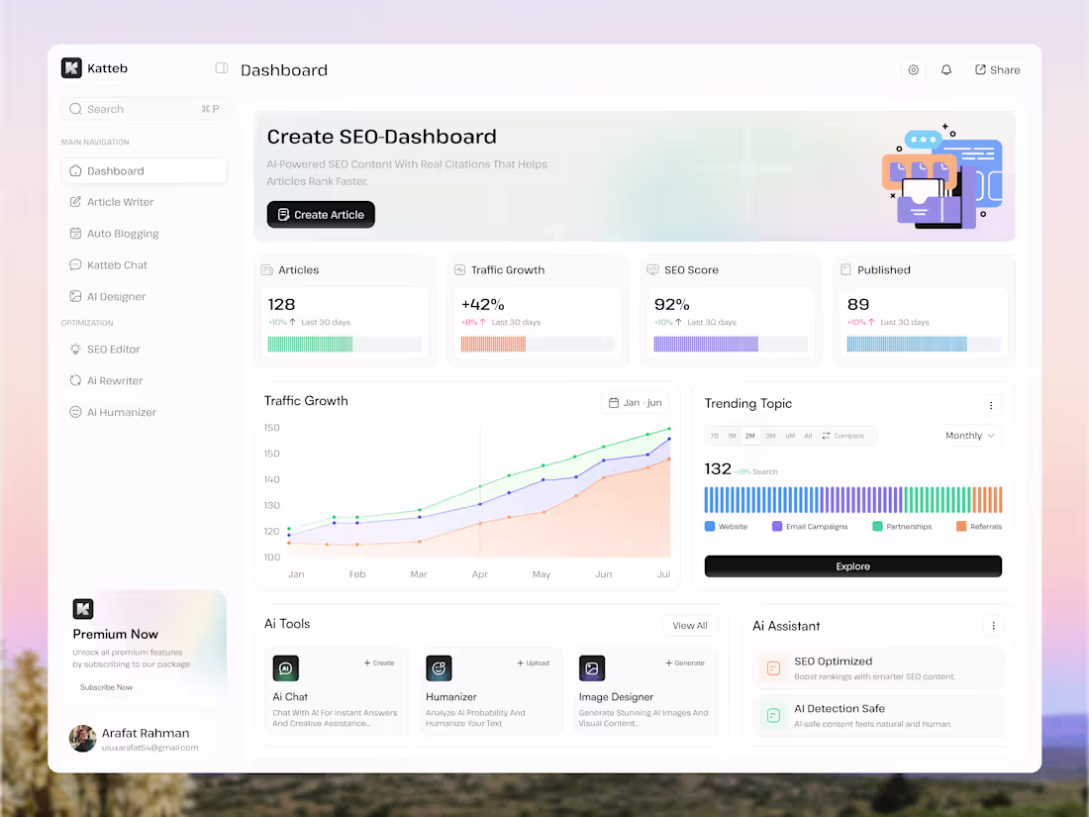This screenshot has width=1089, height=817.
Task: Open settings via the gear icon
Action: pos(914,70)
